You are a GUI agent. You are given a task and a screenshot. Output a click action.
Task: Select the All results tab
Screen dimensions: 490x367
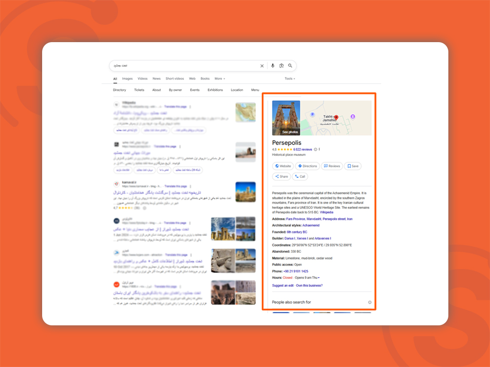[115, 79]
